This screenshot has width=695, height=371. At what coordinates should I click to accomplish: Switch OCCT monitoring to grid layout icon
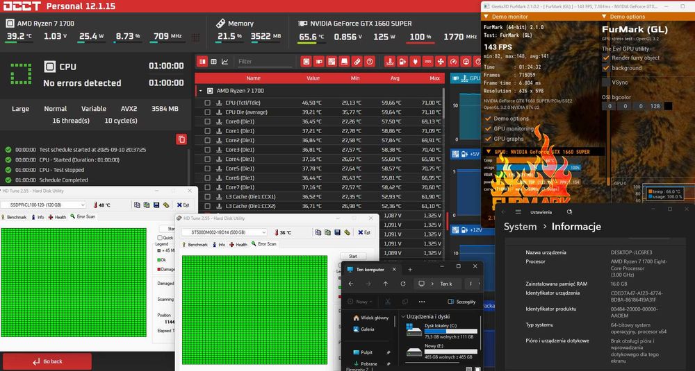pyautogui.click(x=213, y=62)
